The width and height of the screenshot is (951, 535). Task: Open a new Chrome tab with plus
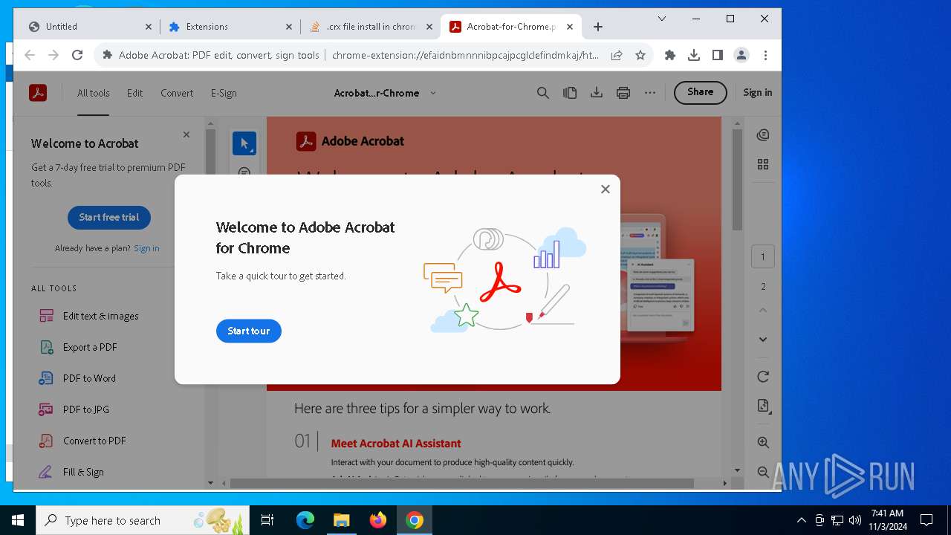pos(598,27)
